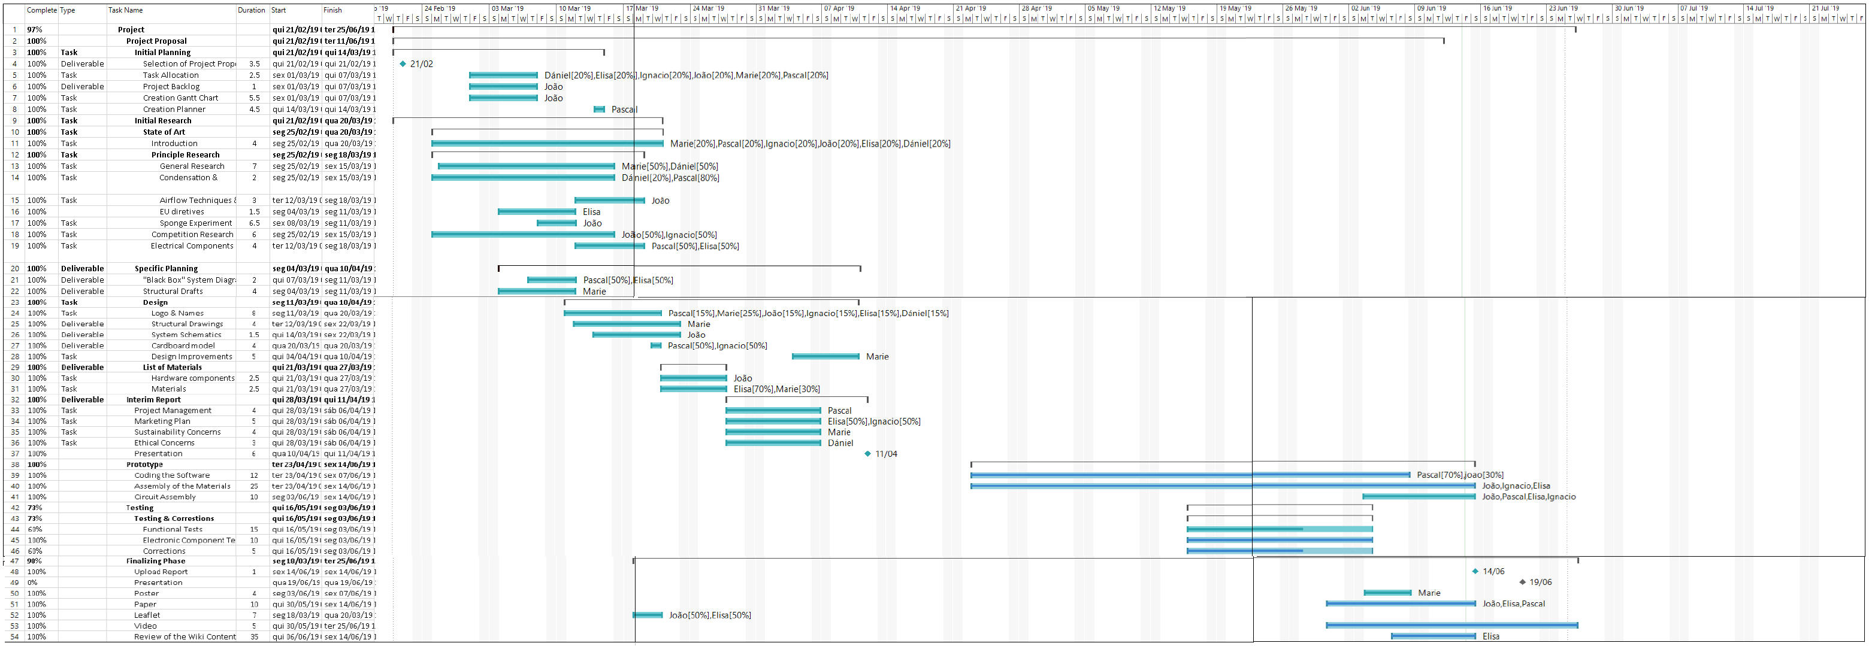The height and width of the screenshot is (646, 1875).
Task: Expand the Finalizing Phase summary row
Action: 155,562
